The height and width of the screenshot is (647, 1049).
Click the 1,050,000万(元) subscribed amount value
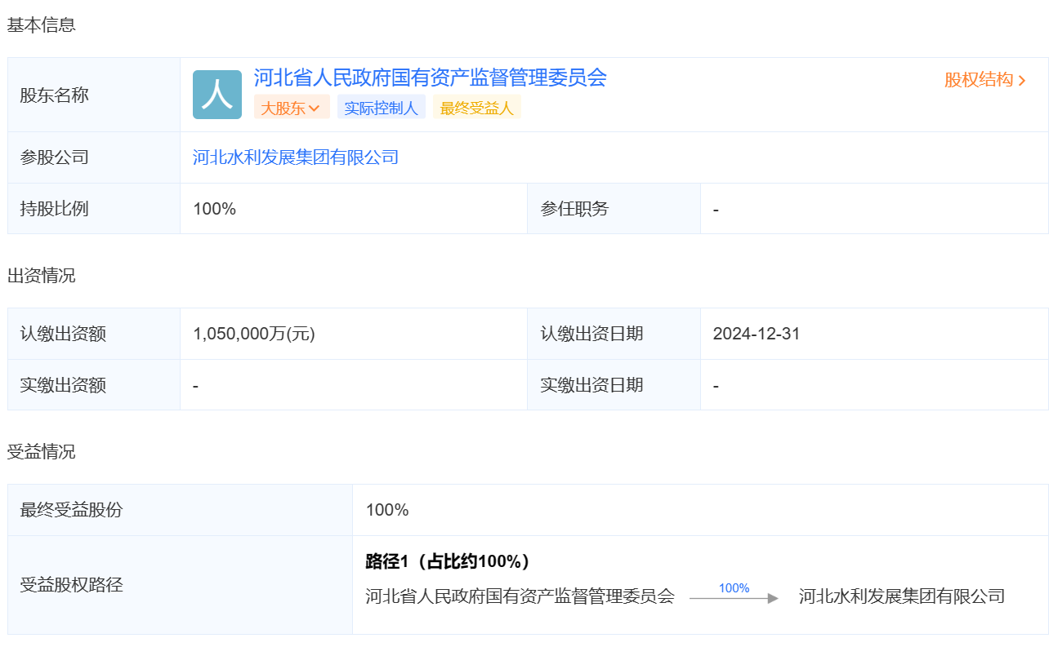pyautogui.click(x=254, y=334)
